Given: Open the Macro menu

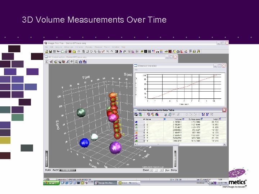Looking at the screenshot, I should [107, 47].
